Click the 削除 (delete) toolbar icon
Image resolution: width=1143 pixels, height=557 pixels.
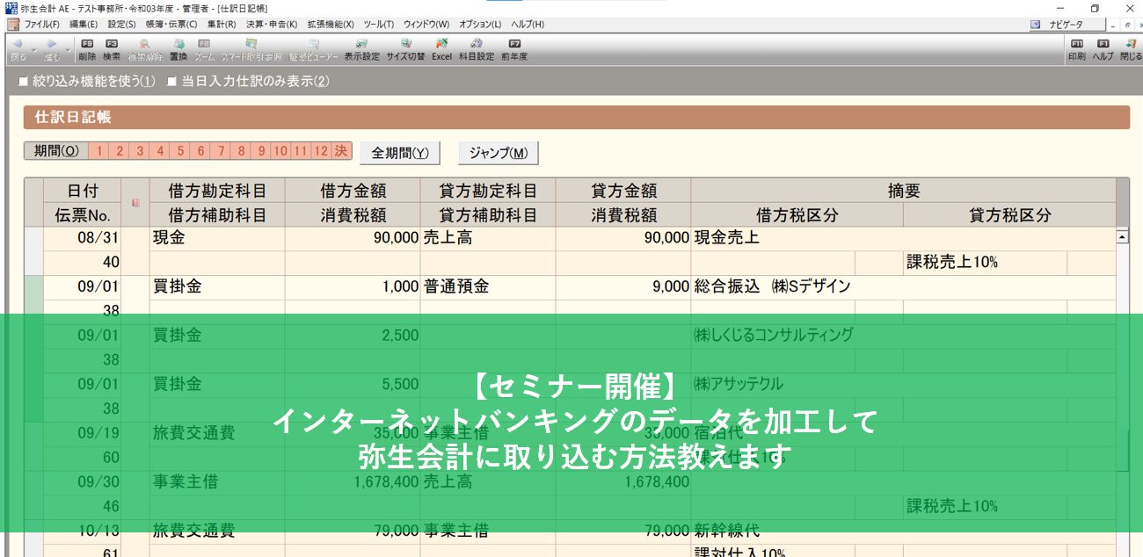tap(87, 49)
